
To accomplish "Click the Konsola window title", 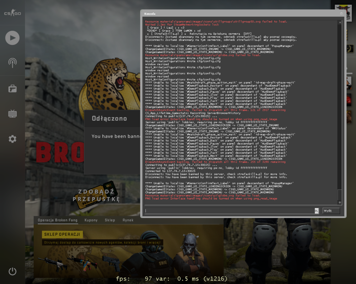I will [x=150, y=14].
